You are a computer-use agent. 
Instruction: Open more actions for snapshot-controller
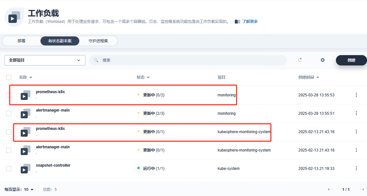(356, 169)
